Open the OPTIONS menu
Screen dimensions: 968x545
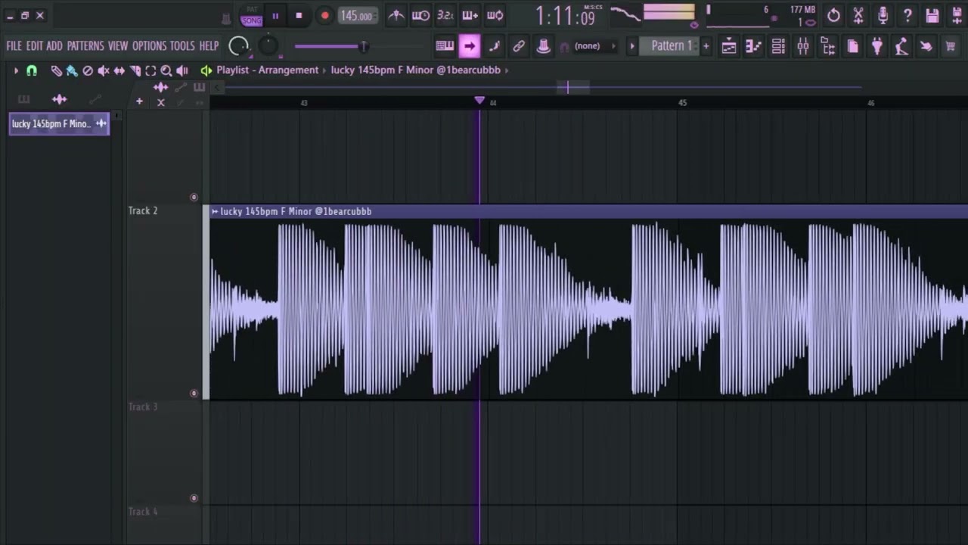coord(149,46)
